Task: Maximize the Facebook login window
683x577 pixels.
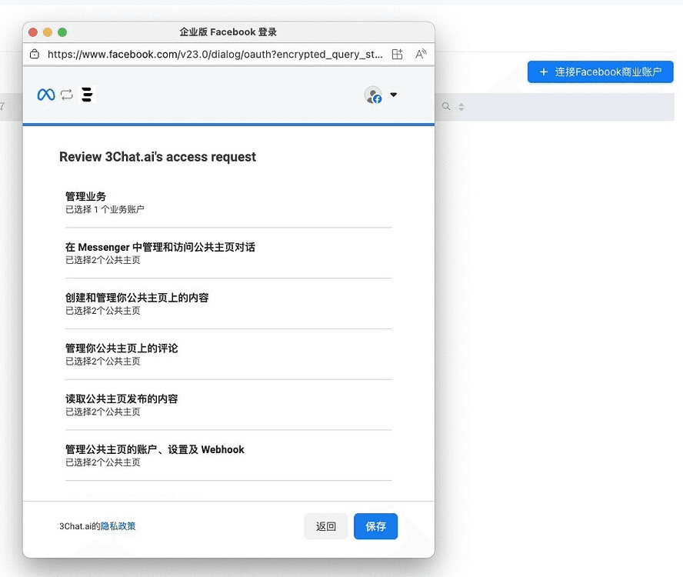Action: pyautogui.click(x=62, y=32)
